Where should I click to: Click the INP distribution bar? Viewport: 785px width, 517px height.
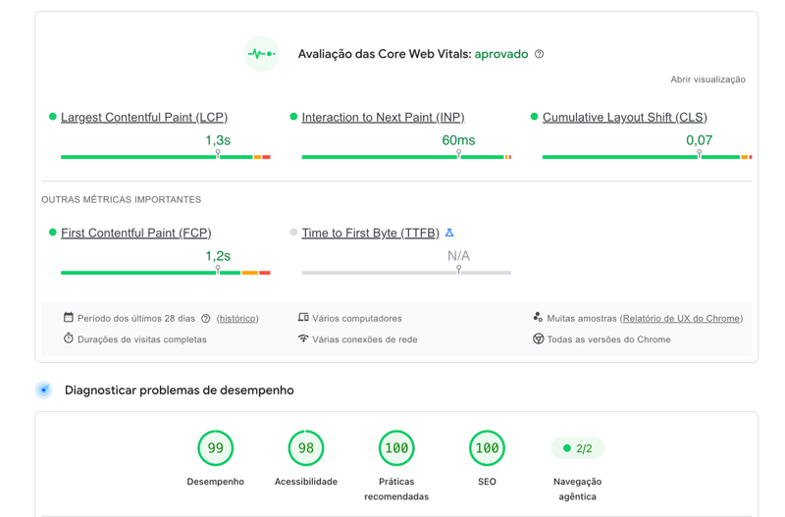(x=406, y=157)
